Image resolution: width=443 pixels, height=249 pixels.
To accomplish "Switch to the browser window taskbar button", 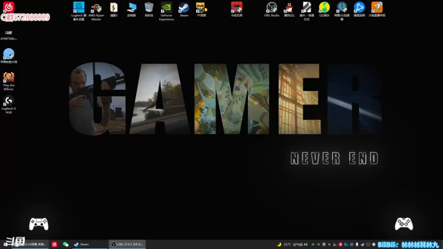I will coord(30,245).
